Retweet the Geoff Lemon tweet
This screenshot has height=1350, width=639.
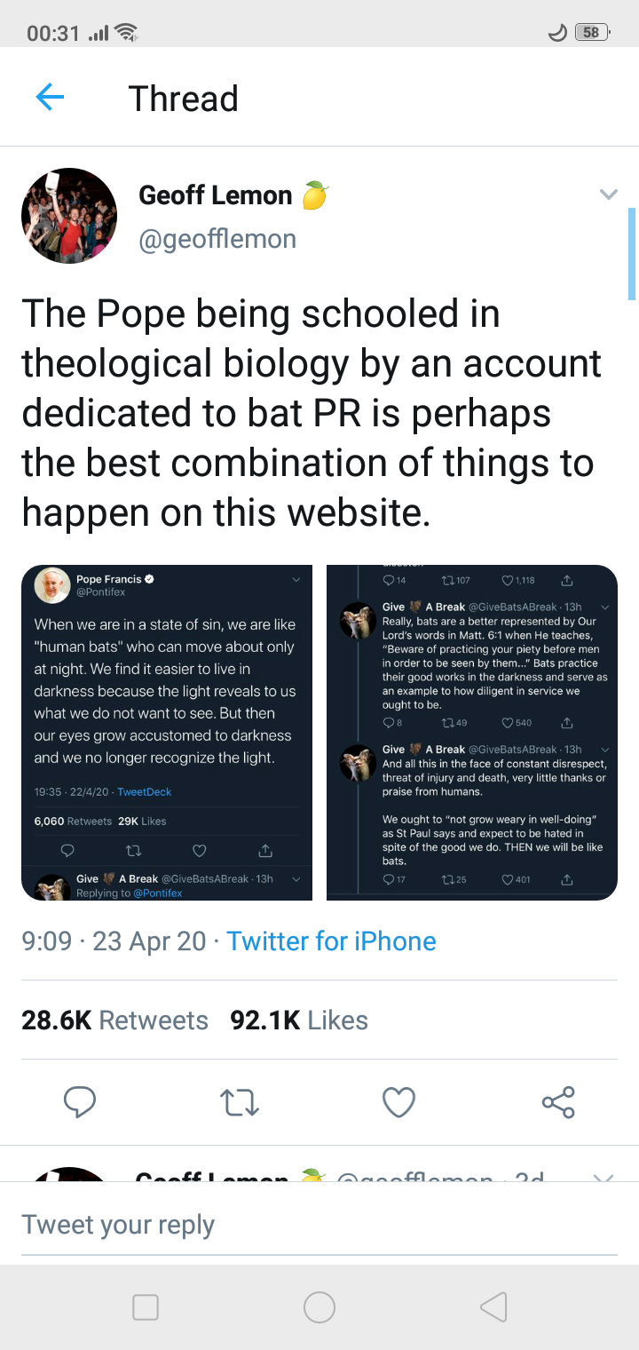239,1102
